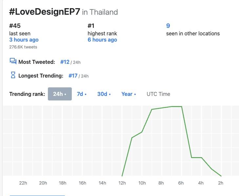239x196 pixels.
Task: Open the "6 hours ago" highest rank link
Action: pyautogui.click(x=102, y=40)
